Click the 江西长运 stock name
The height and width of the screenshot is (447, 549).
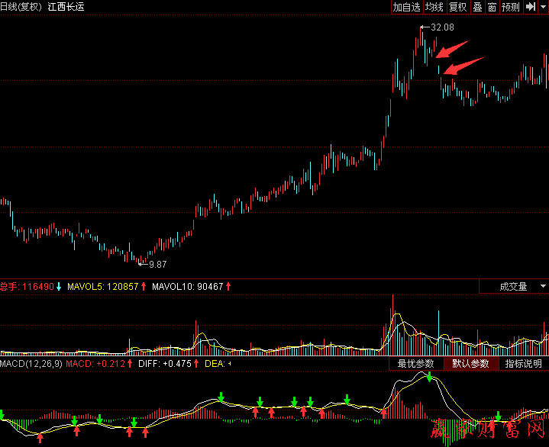pyautogui.click(x=66, y=6)
